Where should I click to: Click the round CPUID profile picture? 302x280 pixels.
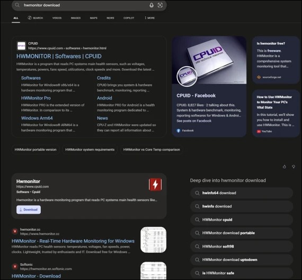click(x=187, y=76)
